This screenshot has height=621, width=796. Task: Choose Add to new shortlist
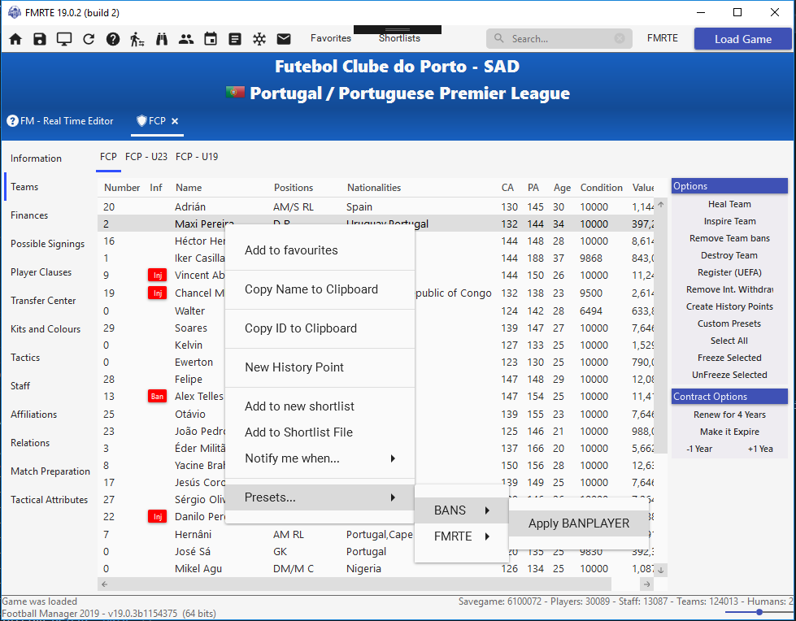[320, 406]
